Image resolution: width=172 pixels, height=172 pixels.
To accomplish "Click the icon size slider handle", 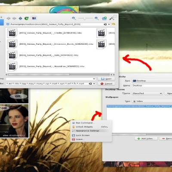I will pos(85,18).
